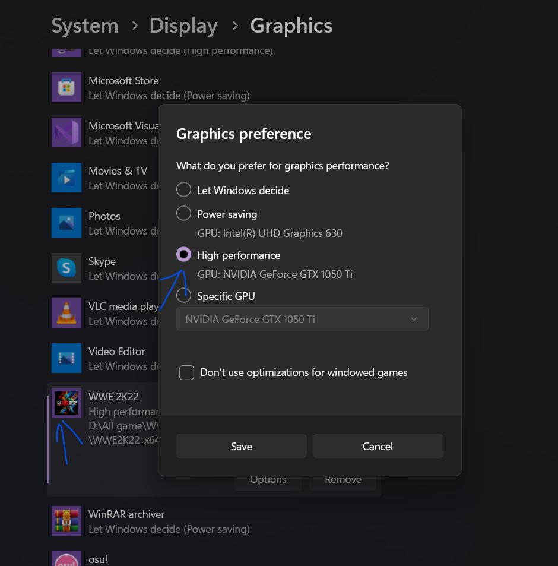The width and height of the screenshot is (558, 566).
Task: Click the WWE 2K22 game thumbnail
Action: pos(66,403)
